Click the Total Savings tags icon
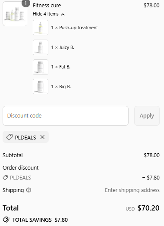The width and height of the screenshot is (164, 226). pyautogui.click(x=6, y=220)
